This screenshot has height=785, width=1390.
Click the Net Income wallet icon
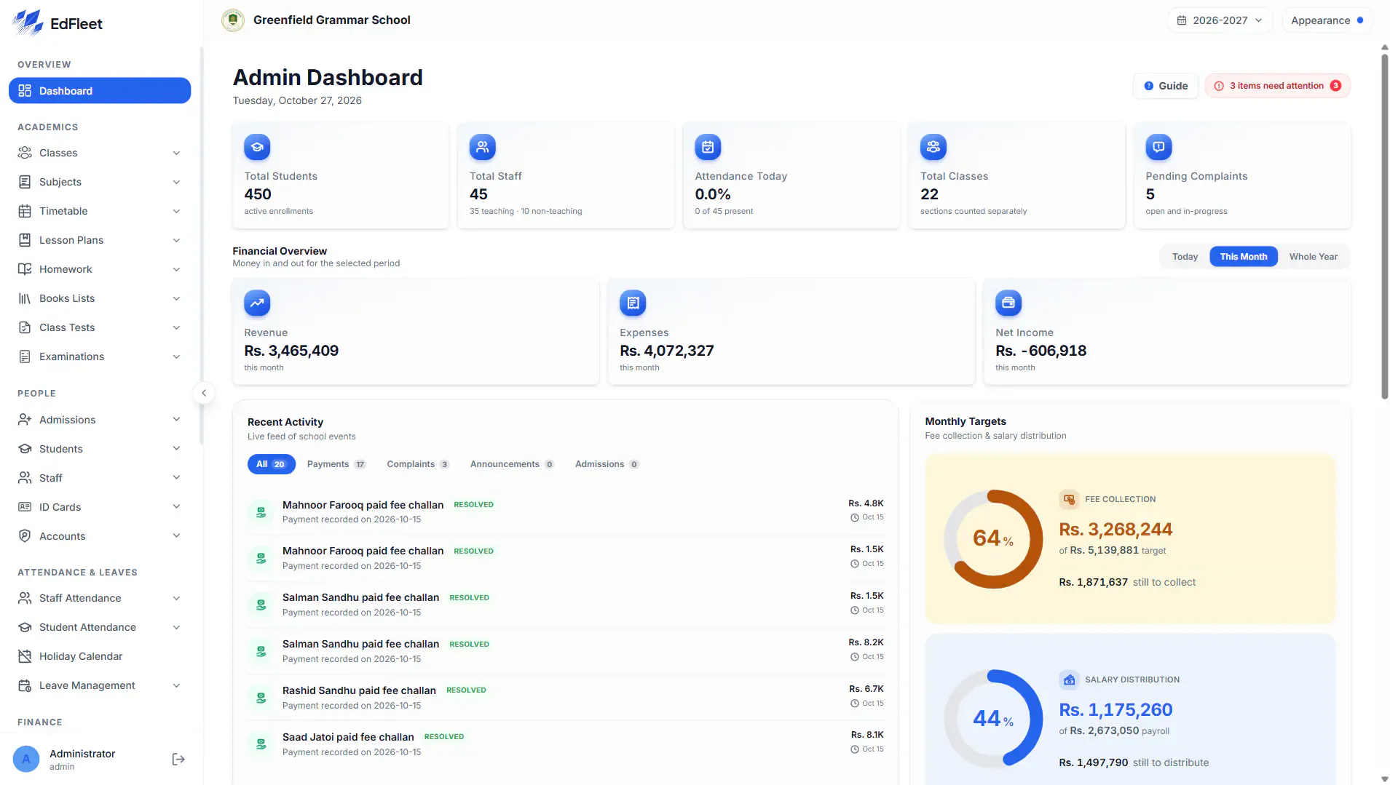pyautogui.click(x=1008, y=303)
